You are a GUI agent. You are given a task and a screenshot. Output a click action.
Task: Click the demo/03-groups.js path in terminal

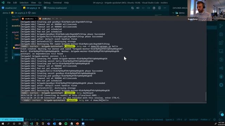pos(101,47)
